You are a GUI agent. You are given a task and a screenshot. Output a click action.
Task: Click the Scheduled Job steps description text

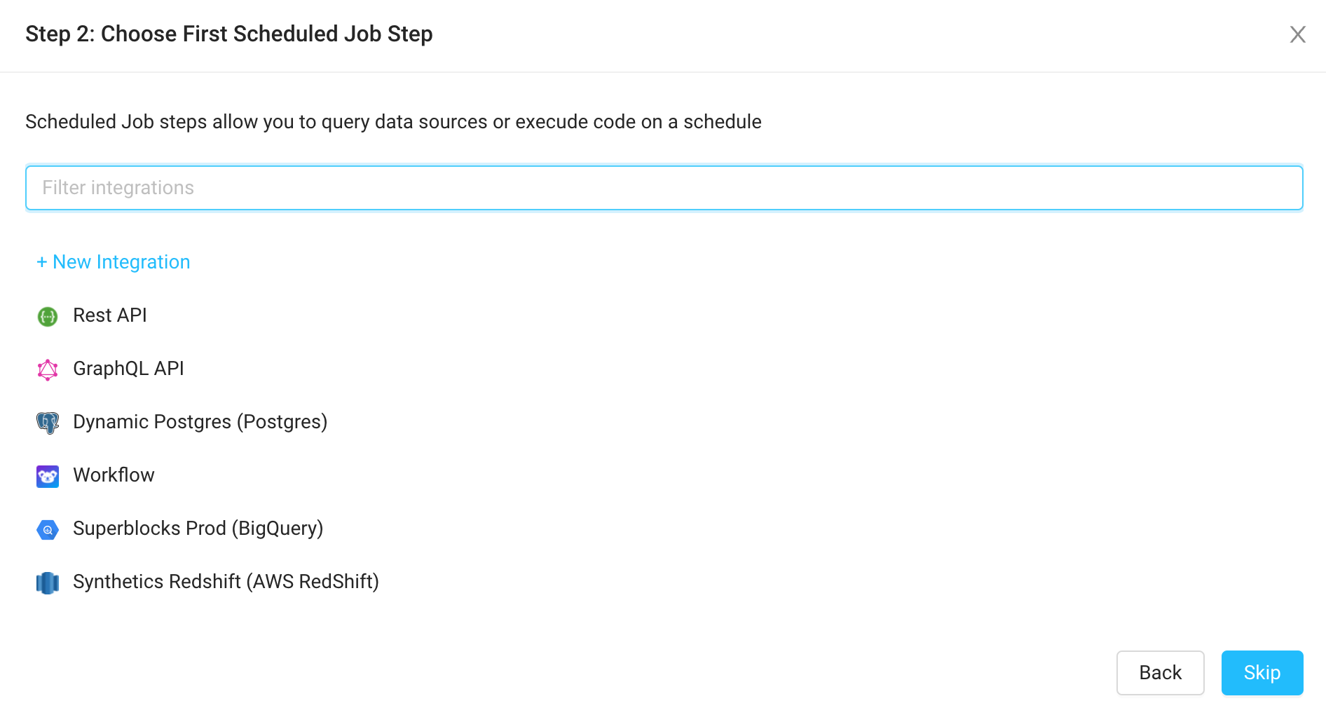(x=392, y=121)
